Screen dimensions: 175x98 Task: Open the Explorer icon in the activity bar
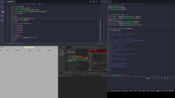tap(2, 2)
